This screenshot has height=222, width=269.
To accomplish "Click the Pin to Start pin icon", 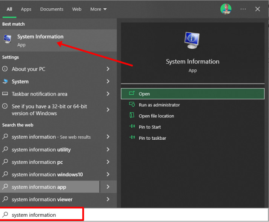I will (132, 126).
